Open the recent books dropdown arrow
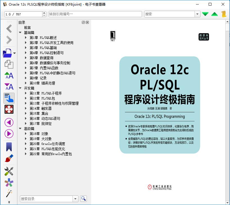 point(14,53)
